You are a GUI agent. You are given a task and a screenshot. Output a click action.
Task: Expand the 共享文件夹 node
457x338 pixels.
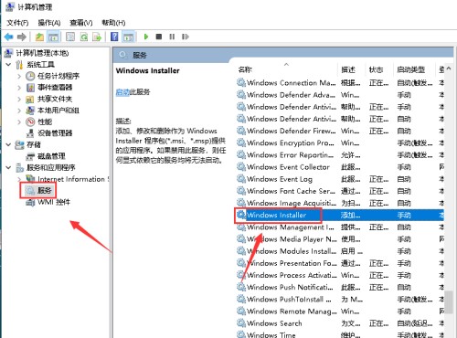pos(19,100)
